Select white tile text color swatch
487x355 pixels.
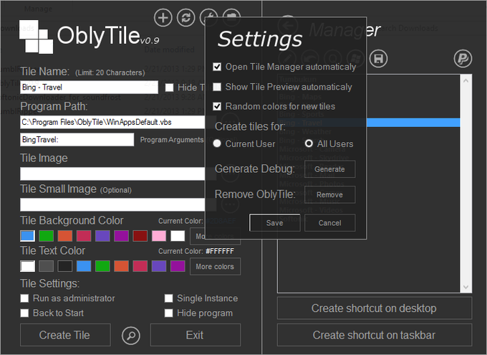(27, 266)
